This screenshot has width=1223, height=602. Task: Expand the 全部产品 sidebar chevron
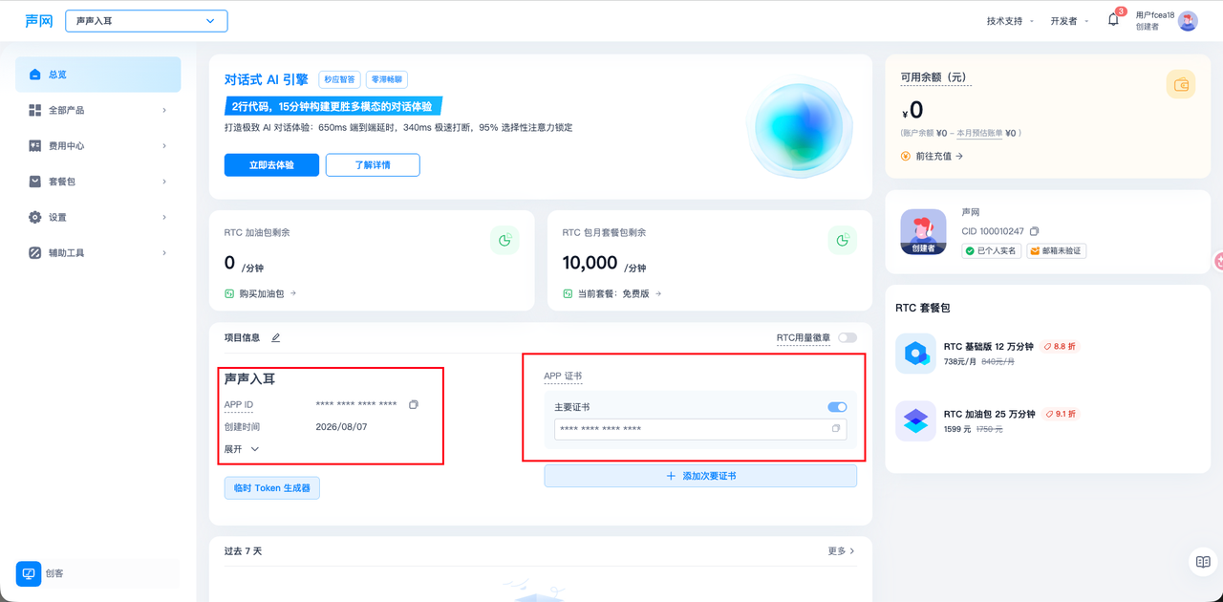pyautogui.click(x=164, y=110)
